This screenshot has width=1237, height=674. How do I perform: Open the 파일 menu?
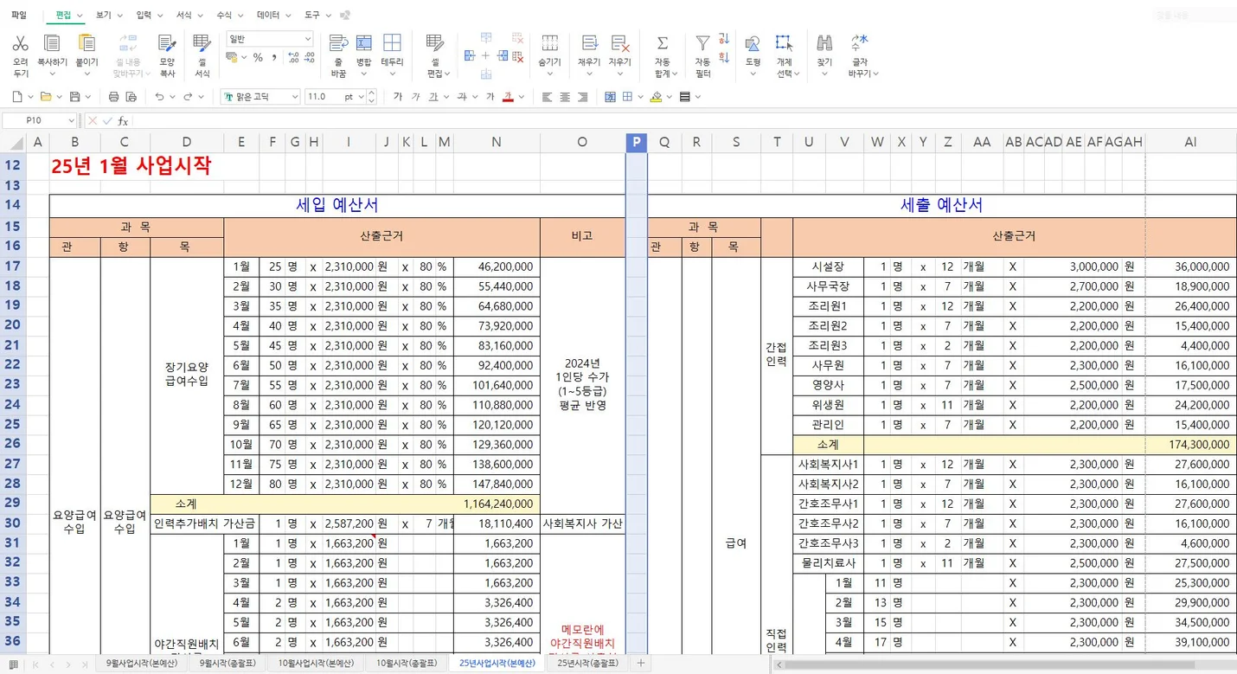pyautogui.click(x=19, y=16)
